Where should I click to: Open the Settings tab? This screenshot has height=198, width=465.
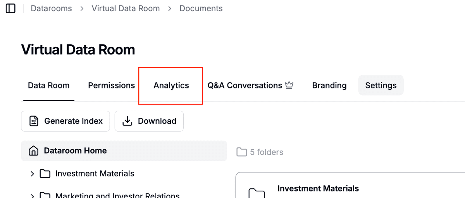click(x=381, y=85)
